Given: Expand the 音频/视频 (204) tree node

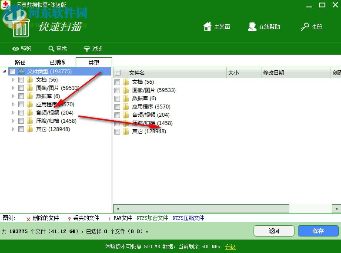Looking at the screenshot, I should click(13, 113).
